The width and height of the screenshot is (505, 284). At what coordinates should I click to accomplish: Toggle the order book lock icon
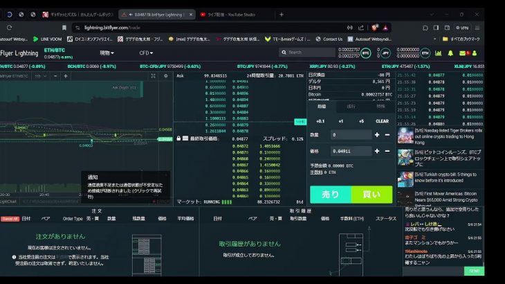click(178, 139)
